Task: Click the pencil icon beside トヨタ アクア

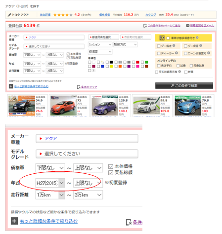Action: [9, 15]
